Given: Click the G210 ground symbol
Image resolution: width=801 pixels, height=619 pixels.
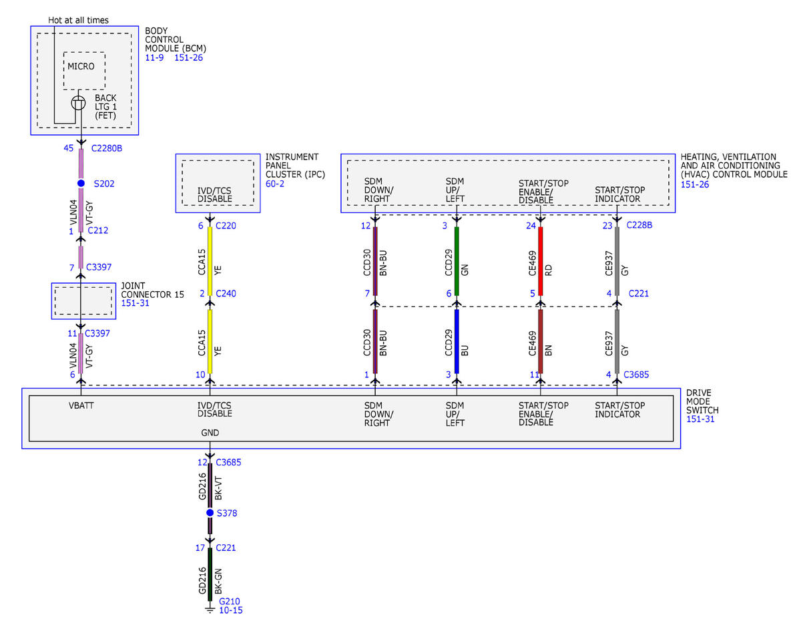Looking at the screenshot, I should (x=210, y=608).
